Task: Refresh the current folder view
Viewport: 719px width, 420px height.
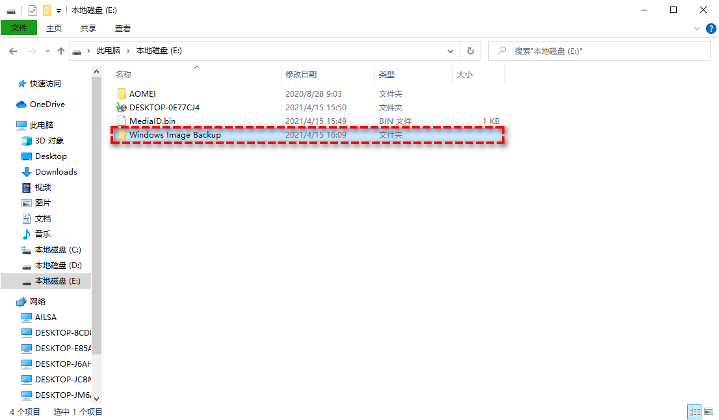Action: tap(470, 51)
